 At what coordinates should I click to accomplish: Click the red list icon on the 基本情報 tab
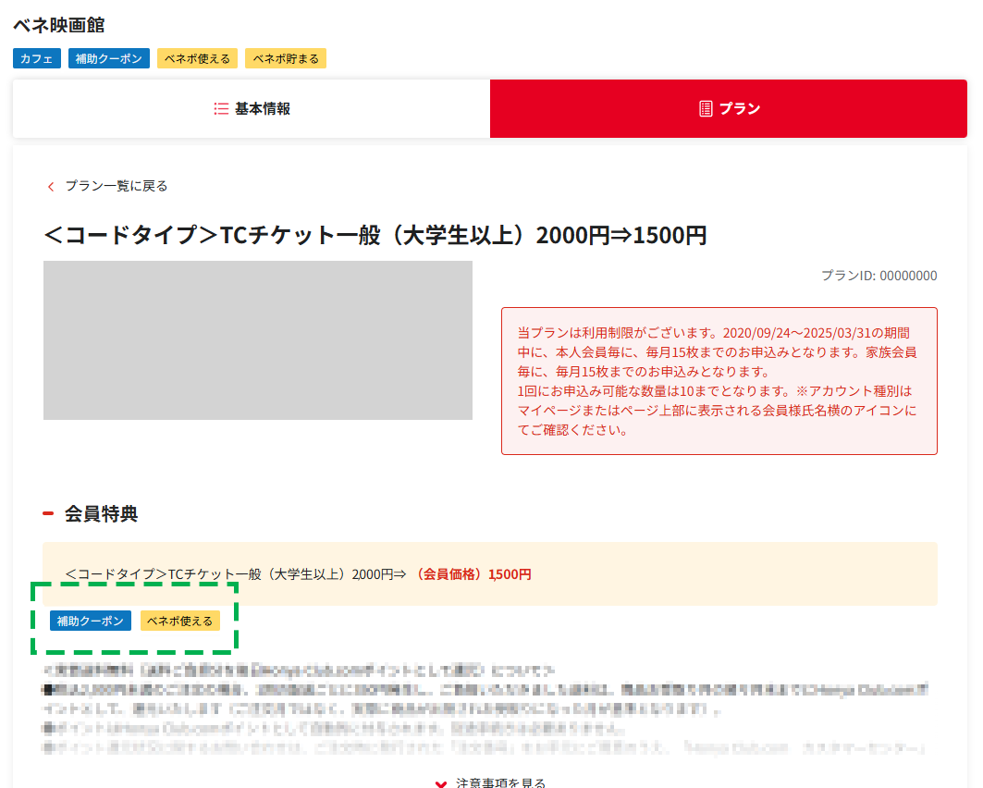220,108
